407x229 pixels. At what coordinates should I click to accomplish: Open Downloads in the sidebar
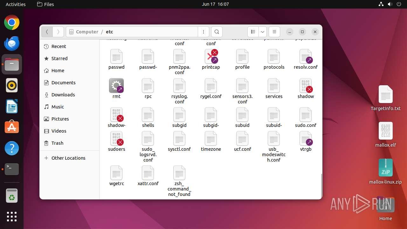(x=69, y=95)
